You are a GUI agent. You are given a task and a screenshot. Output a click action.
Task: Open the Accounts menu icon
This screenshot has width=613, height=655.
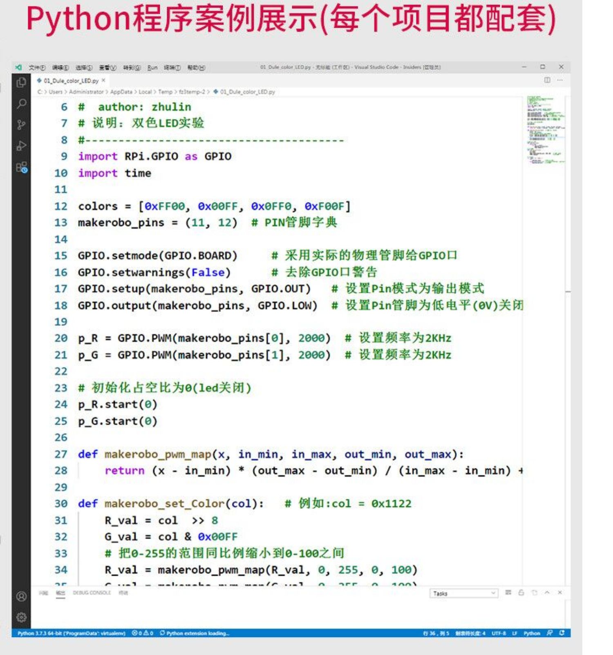[21, 596]
